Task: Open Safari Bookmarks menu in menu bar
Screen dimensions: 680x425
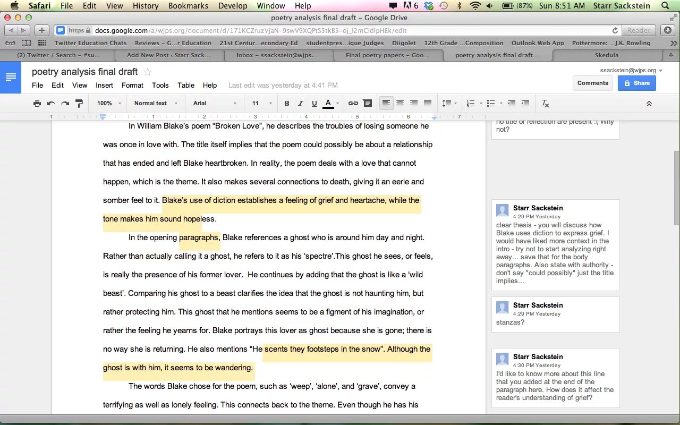Action: [187, 6]
